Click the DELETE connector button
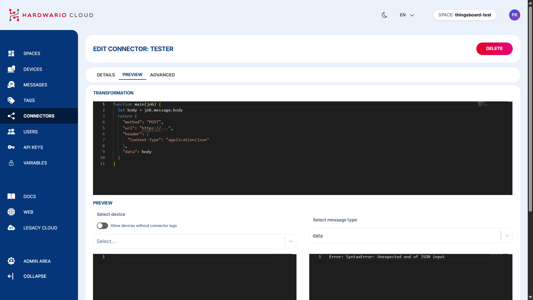533x300 pixels. point(494,49)
